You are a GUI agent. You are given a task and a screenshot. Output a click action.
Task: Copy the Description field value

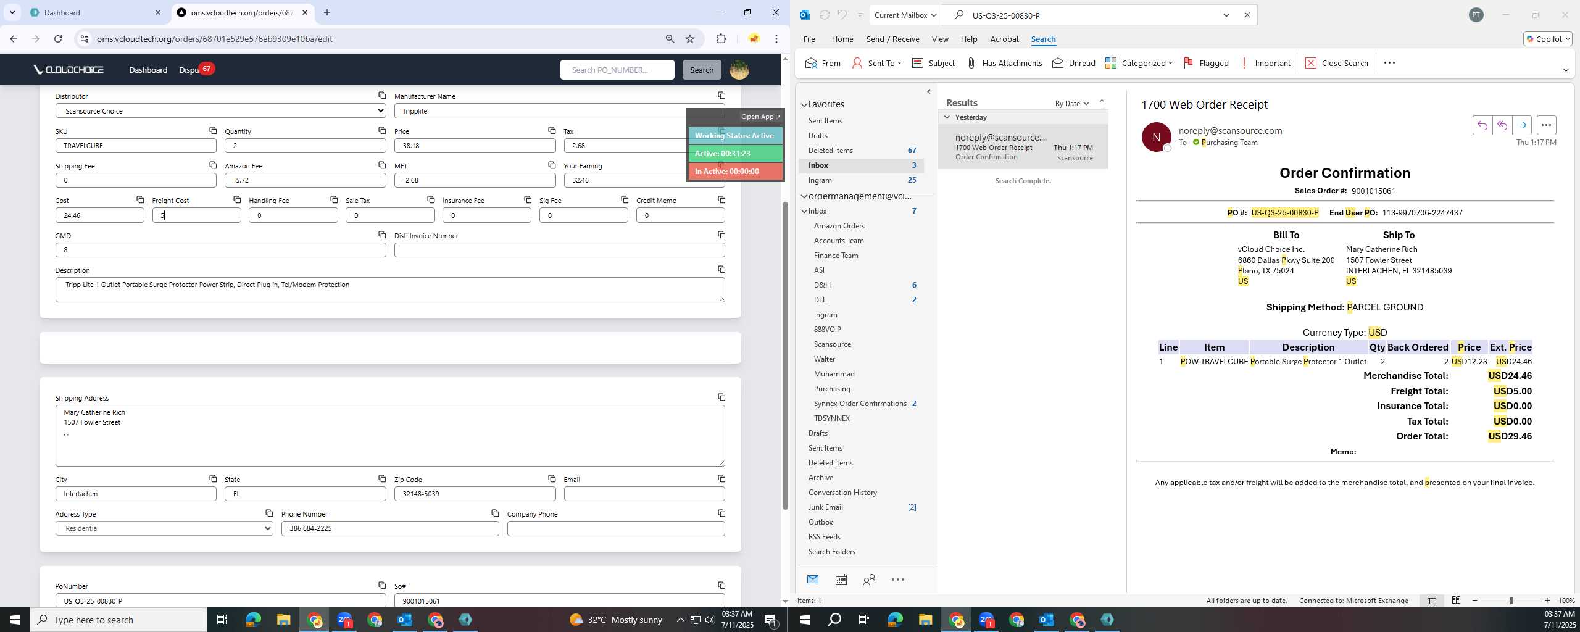coord(721,269)
